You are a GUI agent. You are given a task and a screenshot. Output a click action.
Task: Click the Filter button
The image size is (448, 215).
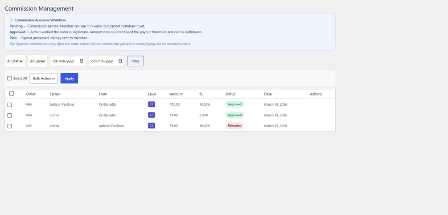coord(136,61)
